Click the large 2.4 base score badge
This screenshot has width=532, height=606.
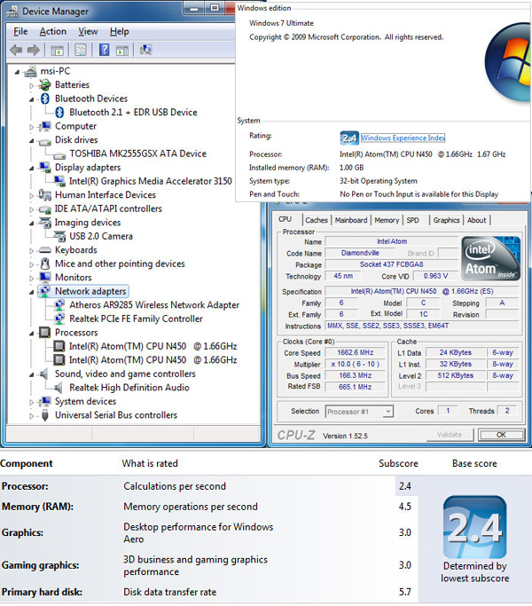475,527
